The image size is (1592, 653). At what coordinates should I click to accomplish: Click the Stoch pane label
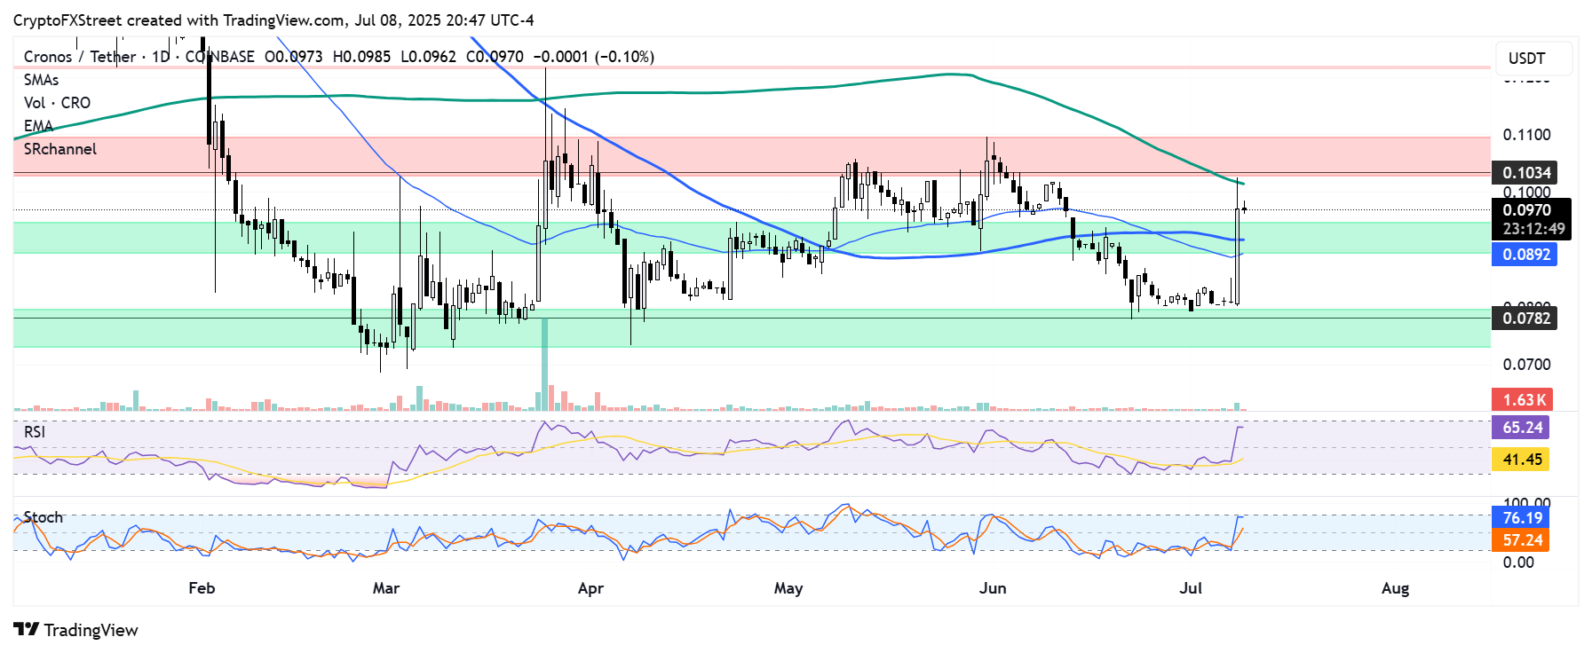43,517
